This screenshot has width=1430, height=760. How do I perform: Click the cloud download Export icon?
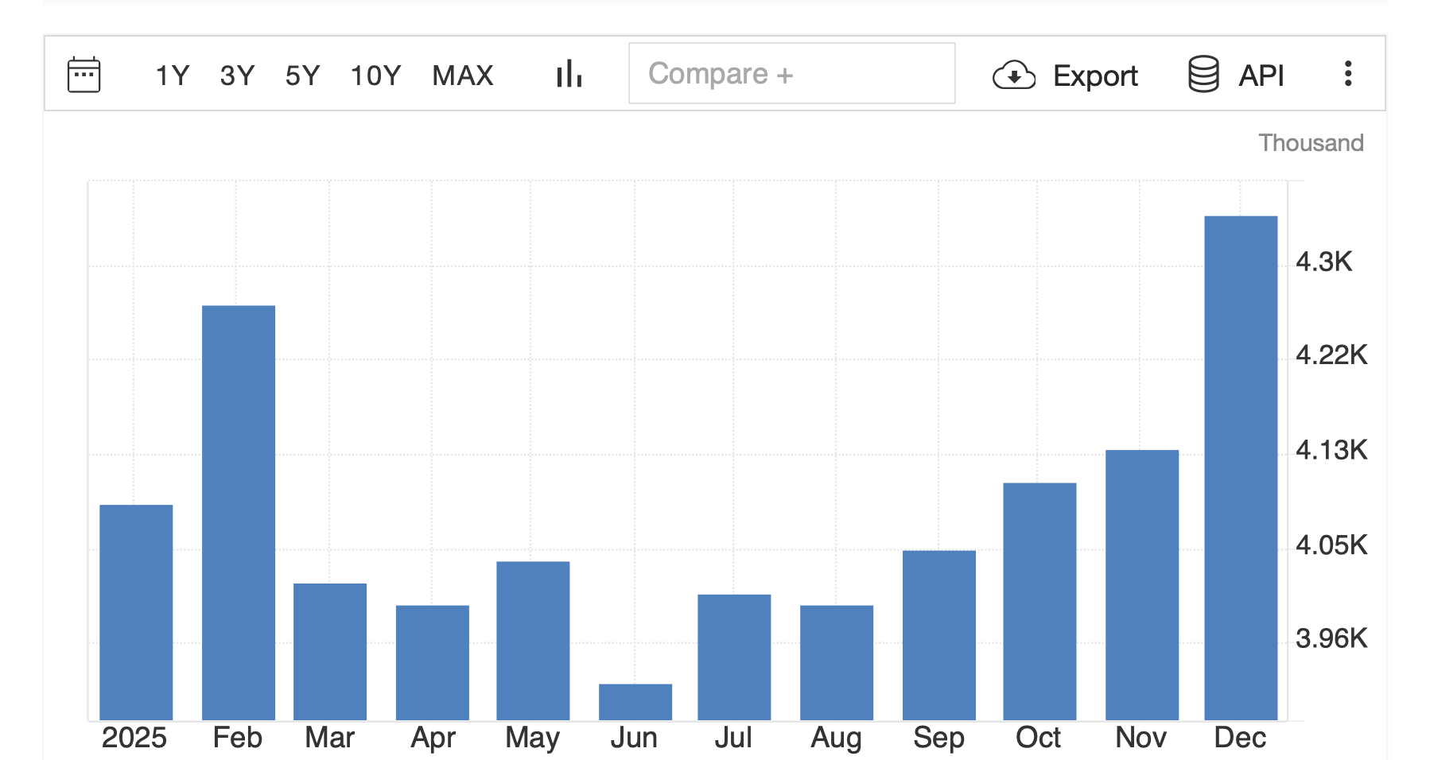[x=1013, y=76]
